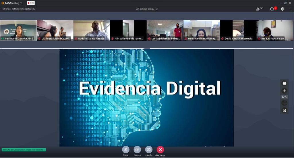Open the GoToMeeting app menu dropdown
This screenshot has height=158, width=294.
[x=12, y=3]
